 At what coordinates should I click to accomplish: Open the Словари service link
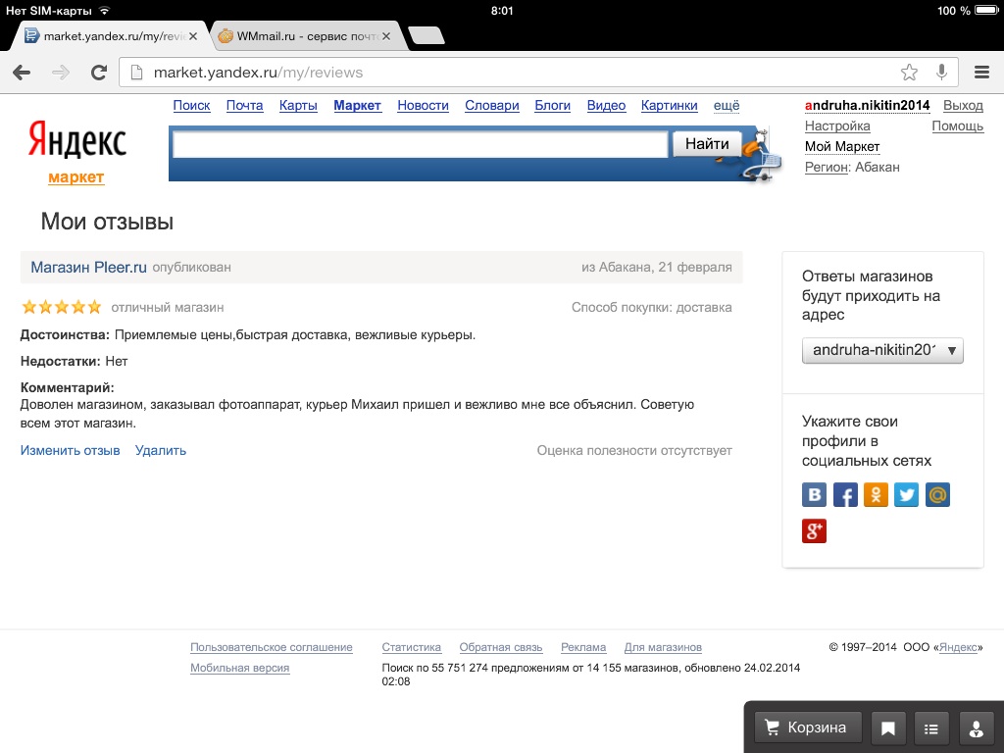[492, 106]
